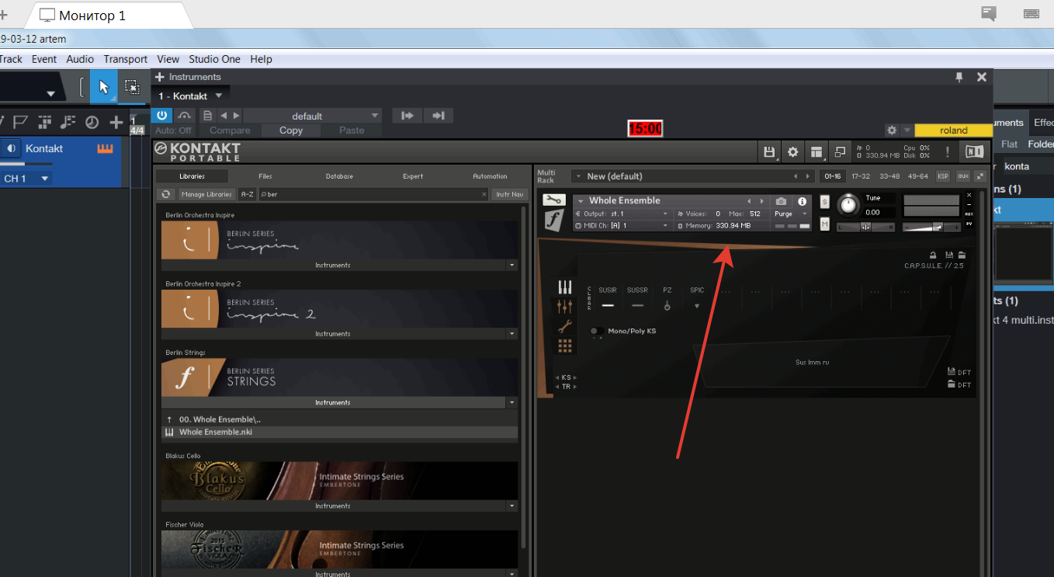This screenshot has width=1054, height=577.
Task: Click the Native Instruments logo button
Action: (974, 151)
